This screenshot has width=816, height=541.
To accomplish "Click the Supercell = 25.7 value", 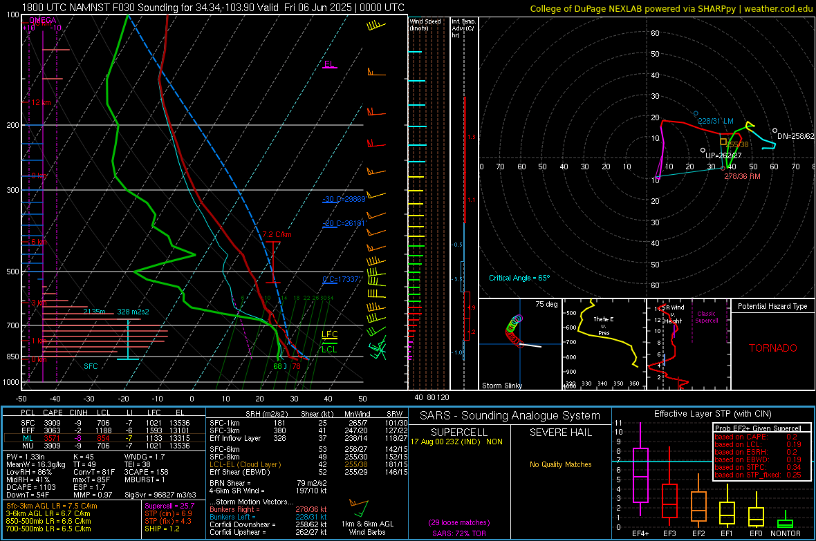I will point(169,506).
